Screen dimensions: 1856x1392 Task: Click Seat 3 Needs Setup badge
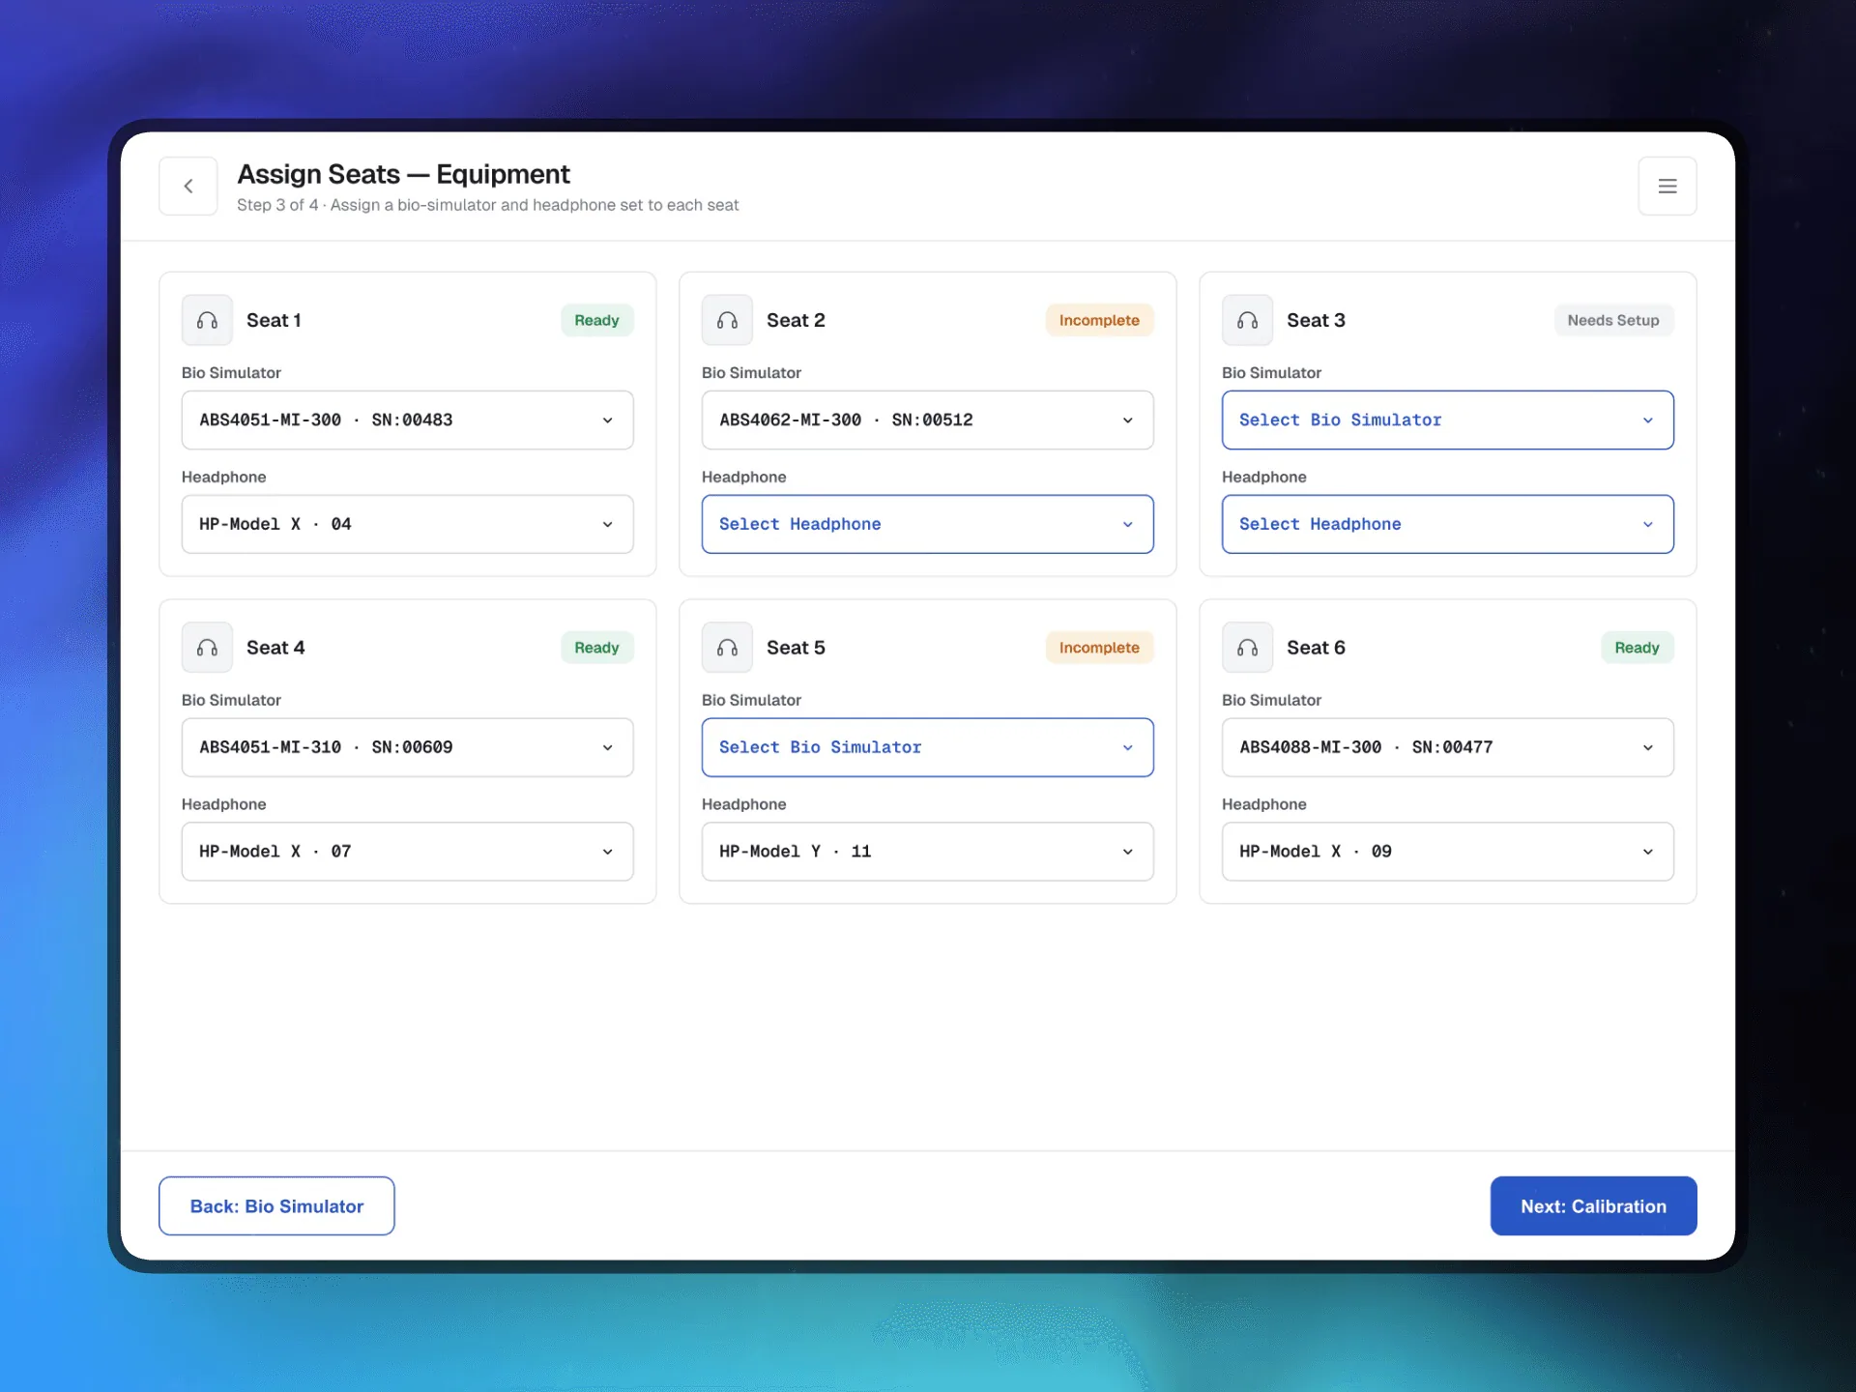1613,320
